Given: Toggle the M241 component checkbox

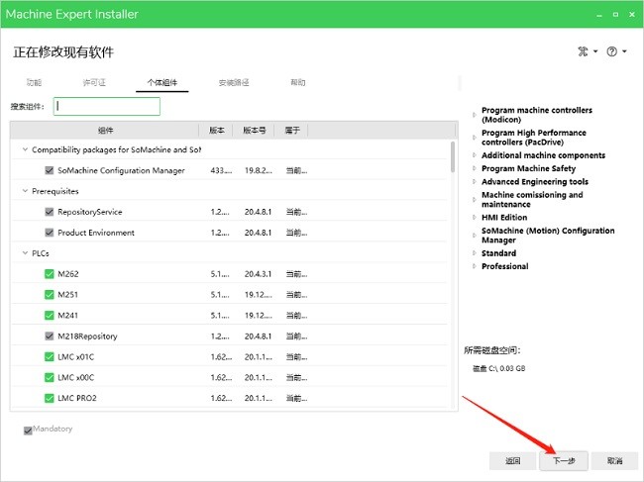Looking at the screenshot, I should tap(50, 316).
